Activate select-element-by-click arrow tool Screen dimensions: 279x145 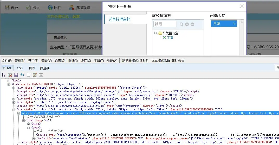point(4,75)
